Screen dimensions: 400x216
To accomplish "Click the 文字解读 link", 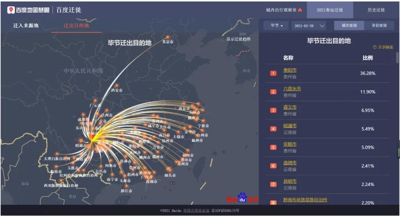I will click(386, 47).
